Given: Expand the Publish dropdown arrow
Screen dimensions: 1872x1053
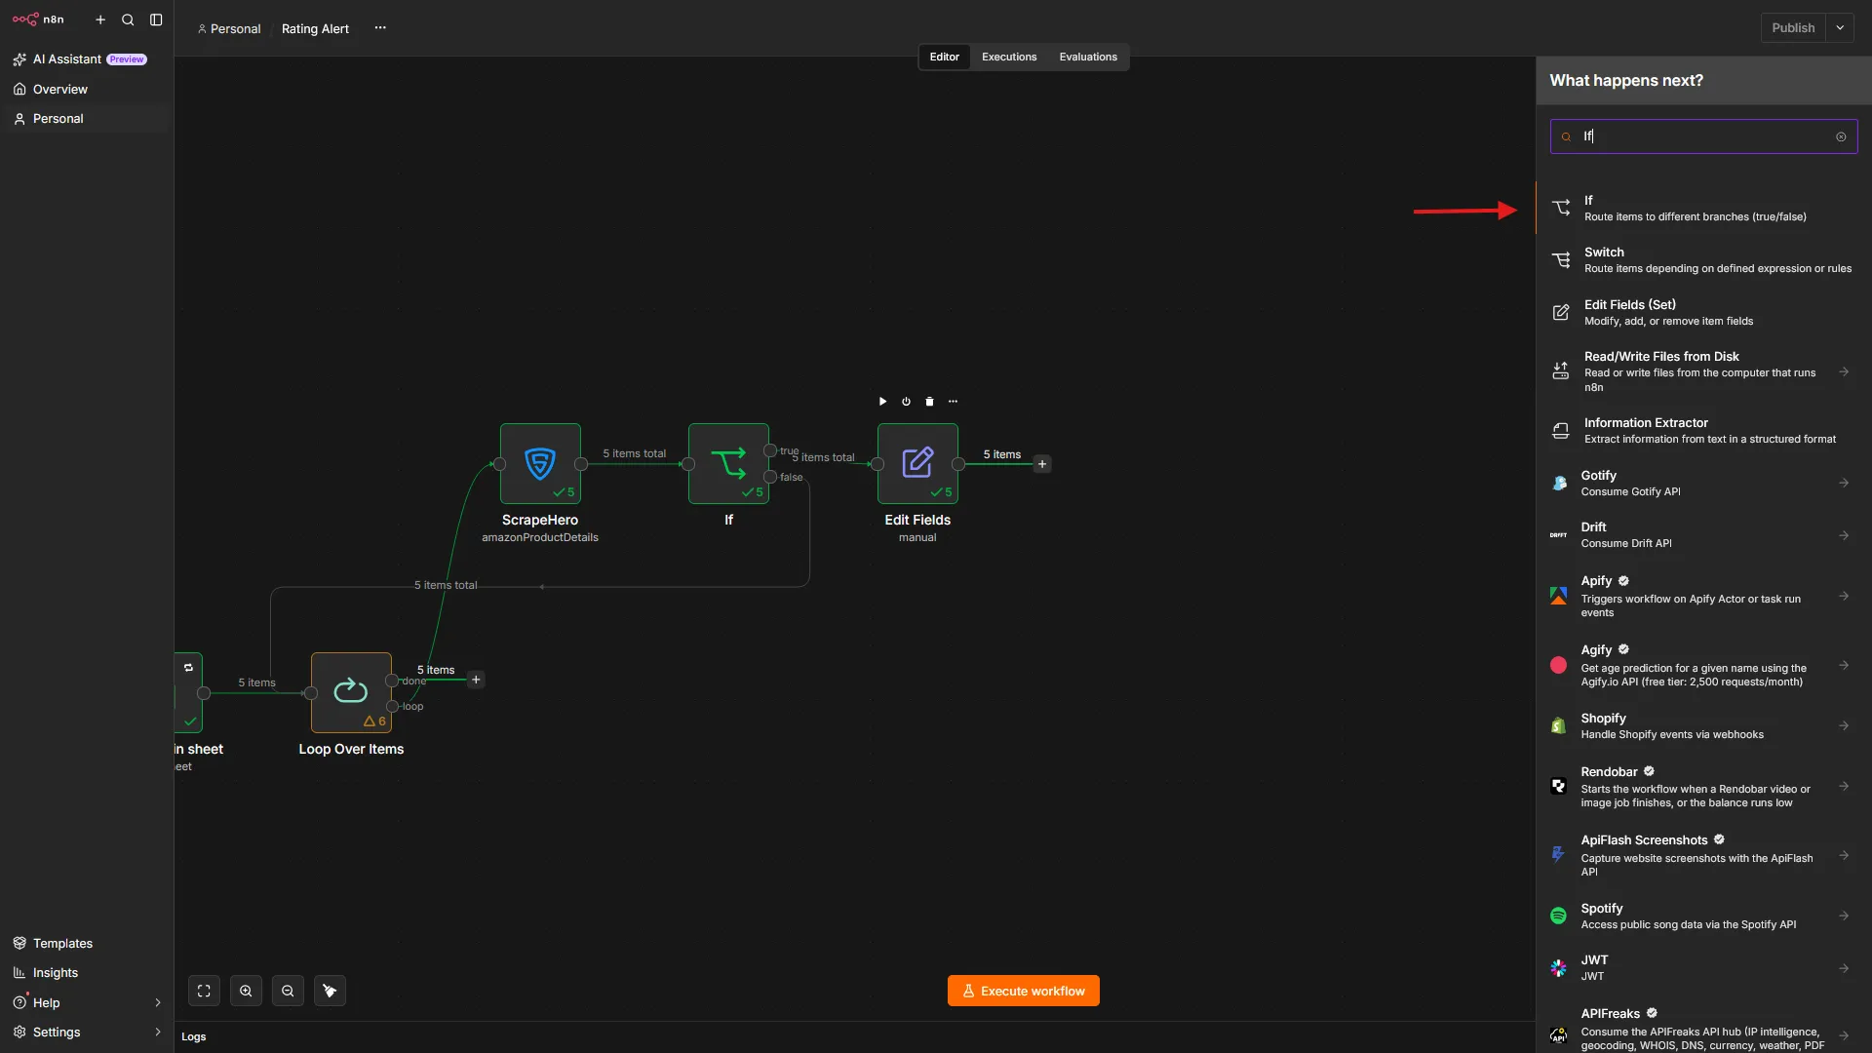Looking at the screenshot, I should tap(1840, 28).
